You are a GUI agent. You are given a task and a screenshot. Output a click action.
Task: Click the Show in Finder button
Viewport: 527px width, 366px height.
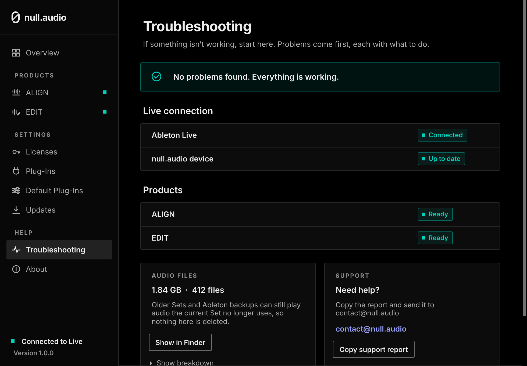click(x=180, y=342)
